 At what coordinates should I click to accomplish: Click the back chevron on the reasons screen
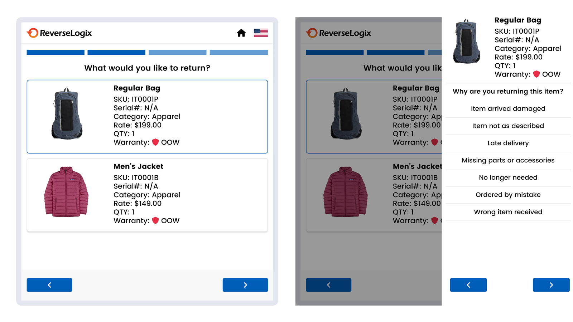coord(468,285)
